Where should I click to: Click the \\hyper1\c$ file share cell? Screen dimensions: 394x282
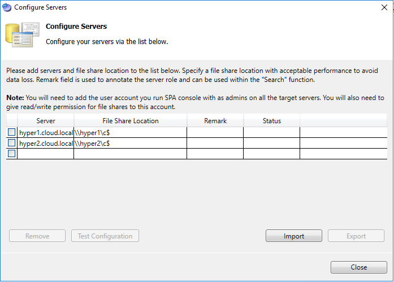tap(131, 132)
